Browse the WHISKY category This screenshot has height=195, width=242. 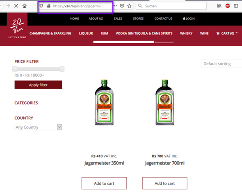pyautogui.click(x=186, y=33)
